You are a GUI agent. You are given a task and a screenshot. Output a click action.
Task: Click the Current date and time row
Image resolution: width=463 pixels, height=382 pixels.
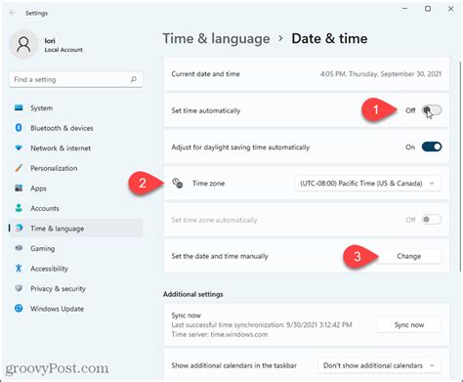[307, 74]
